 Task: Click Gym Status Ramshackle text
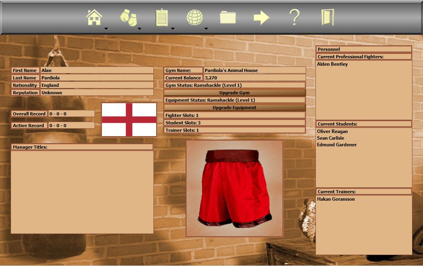(x=234, y=85)
